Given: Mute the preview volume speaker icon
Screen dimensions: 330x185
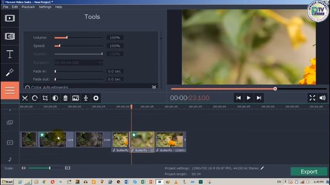Looking at the screenshot, I should point(322,98).
